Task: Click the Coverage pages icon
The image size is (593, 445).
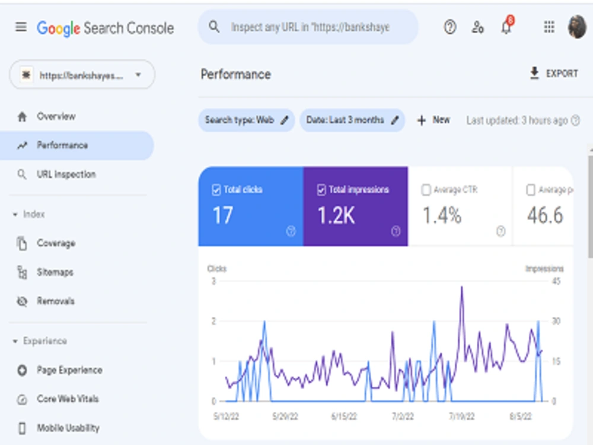Action: pos(22,243)
